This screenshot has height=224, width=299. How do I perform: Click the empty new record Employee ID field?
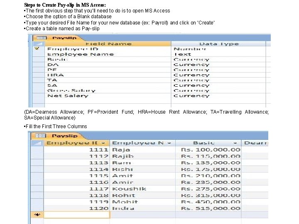coord(77,215)
